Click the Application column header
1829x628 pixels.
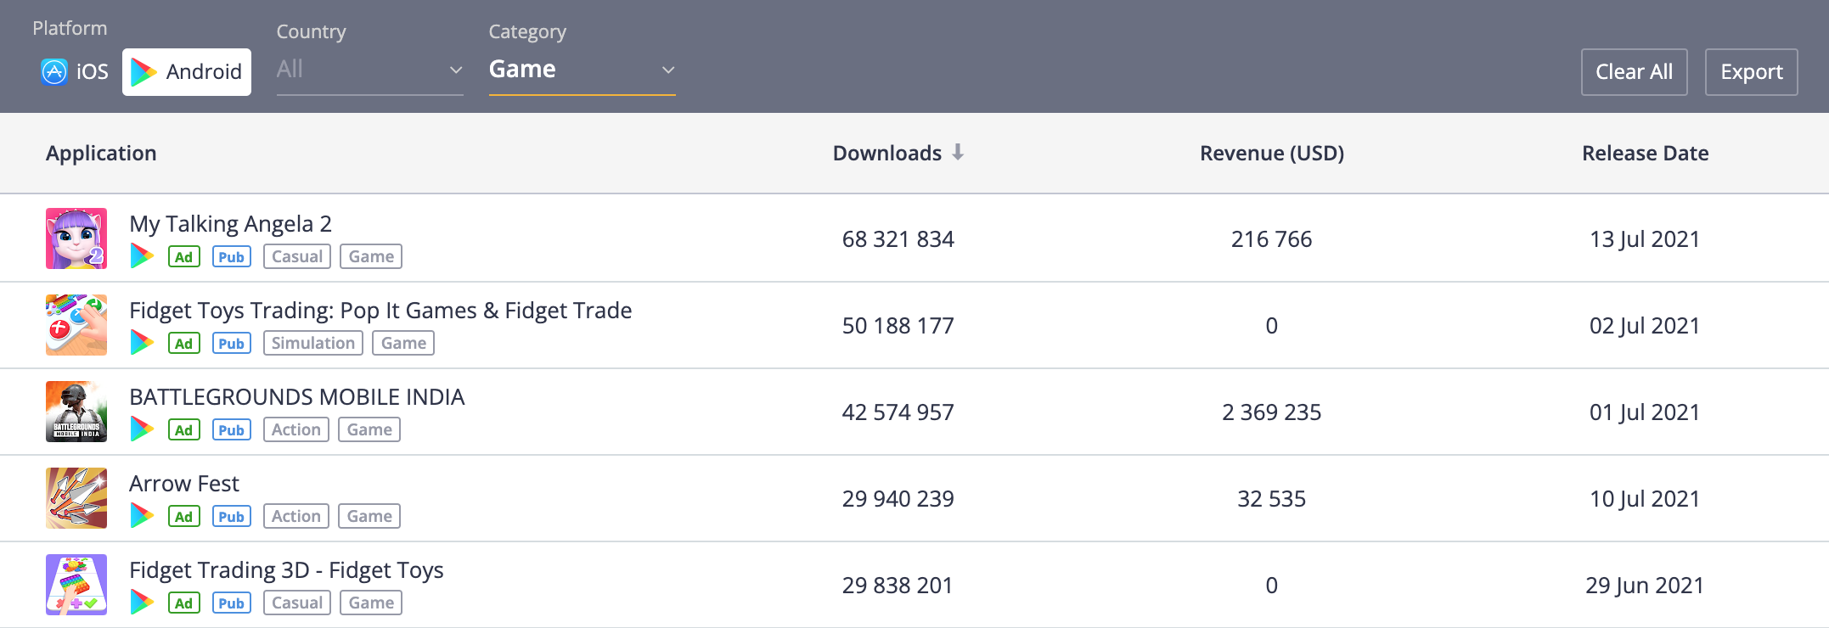(101, 153)
